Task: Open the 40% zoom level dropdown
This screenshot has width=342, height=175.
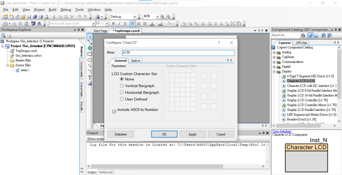Action: [157, 17]
